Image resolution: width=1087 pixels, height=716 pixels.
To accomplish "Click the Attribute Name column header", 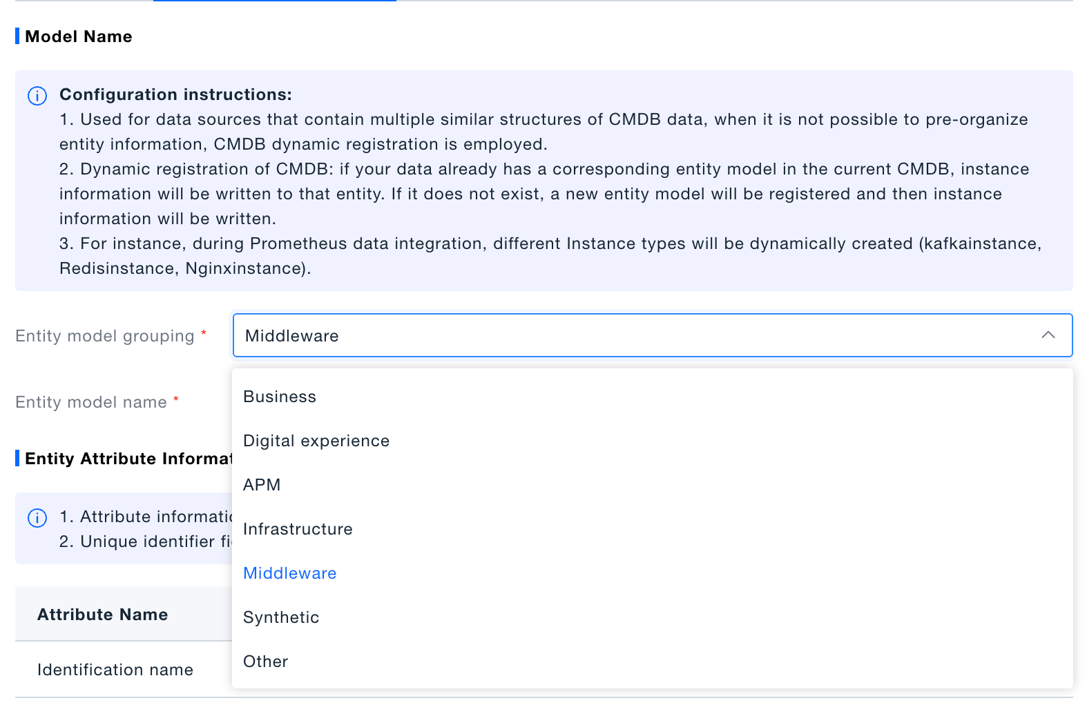I will pyautogui.click(x=103, y=615).
